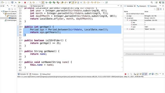
Task: Toggle Show Whitespace Characters pilcrow button
Action: (81, 2)
